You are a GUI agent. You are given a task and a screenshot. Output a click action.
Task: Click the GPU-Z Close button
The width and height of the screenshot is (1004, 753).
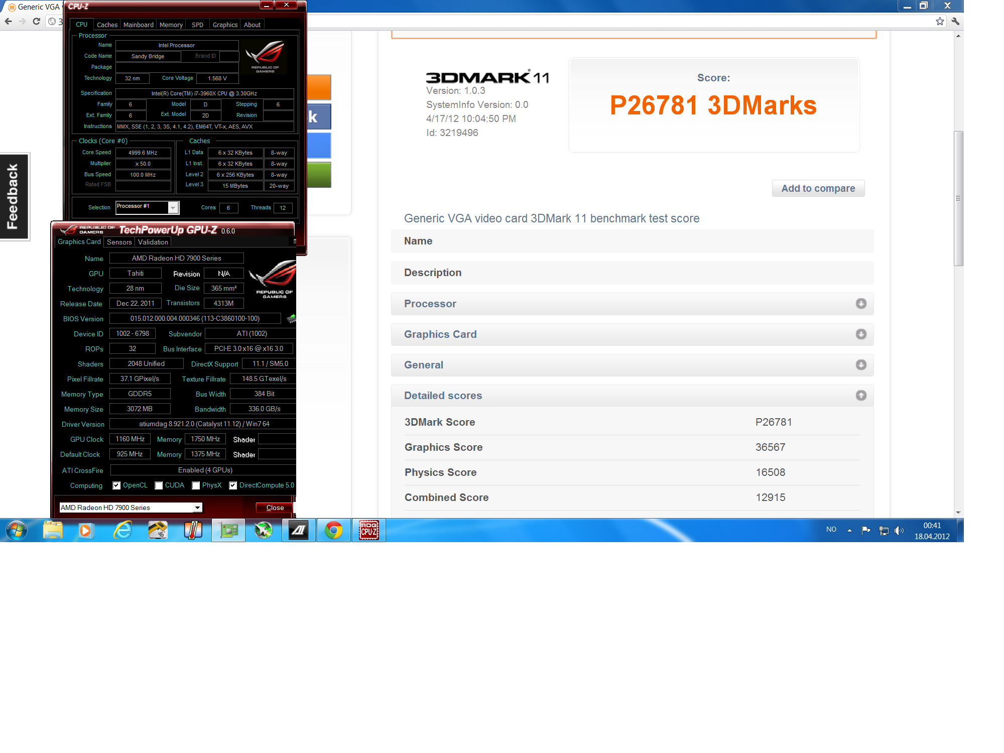275,508
